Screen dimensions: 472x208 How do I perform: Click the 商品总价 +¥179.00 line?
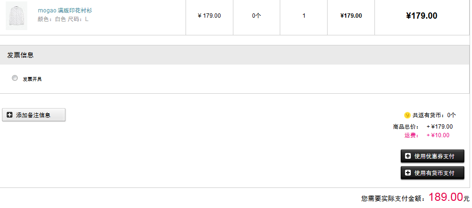click(x=423, y=127)
